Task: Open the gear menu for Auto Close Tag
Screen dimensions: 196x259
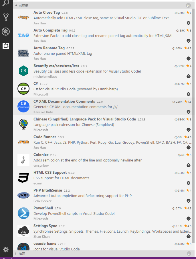Action: point(188,23)
